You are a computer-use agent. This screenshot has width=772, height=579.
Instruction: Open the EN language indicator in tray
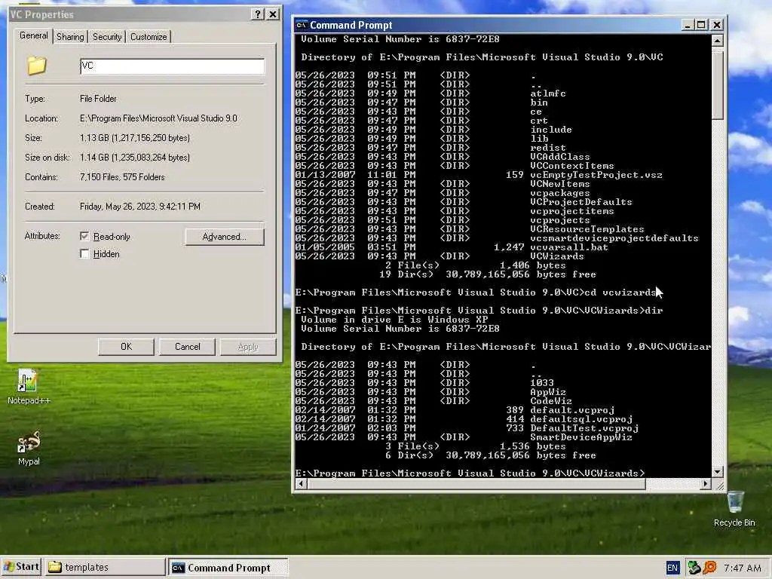[x=672, y=568]
